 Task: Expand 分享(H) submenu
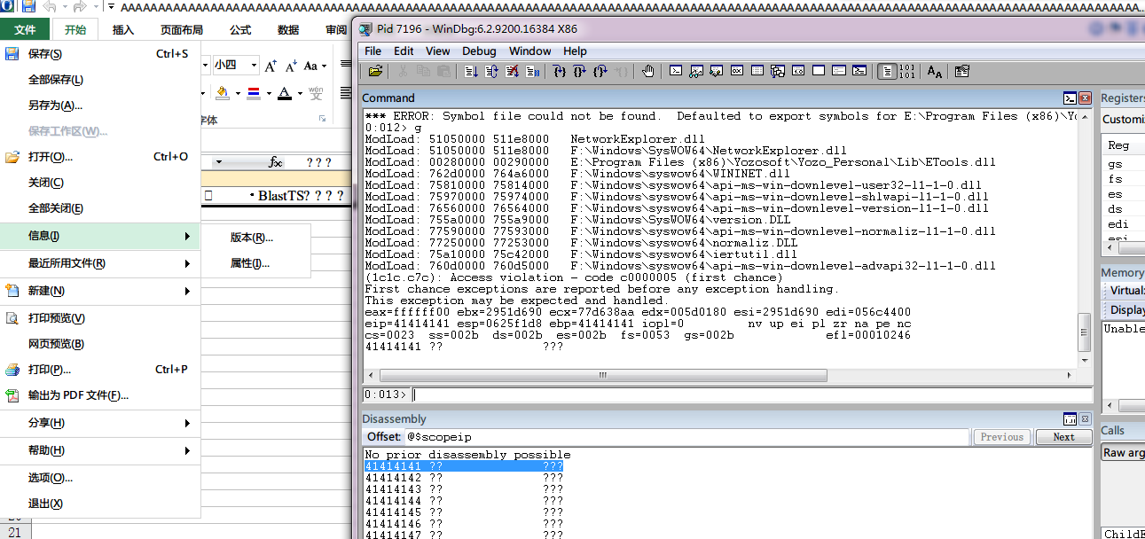pyautogui.click(x=187, y=423)
